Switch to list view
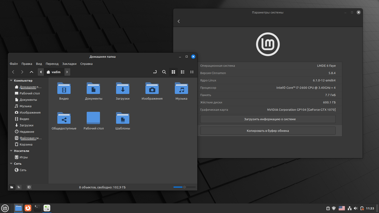The image size is (379, 213). 183,72
